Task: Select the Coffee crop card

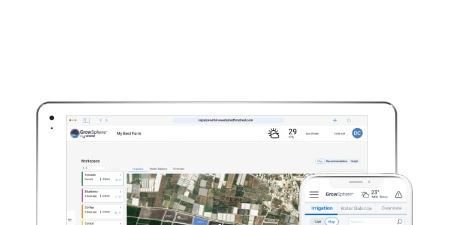Action: tap(103, 211)
